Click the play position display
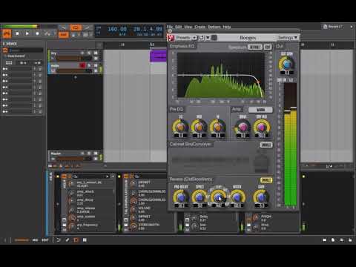Image resolution: width=356 pixels, height=267 pixels. click(148, 29)
